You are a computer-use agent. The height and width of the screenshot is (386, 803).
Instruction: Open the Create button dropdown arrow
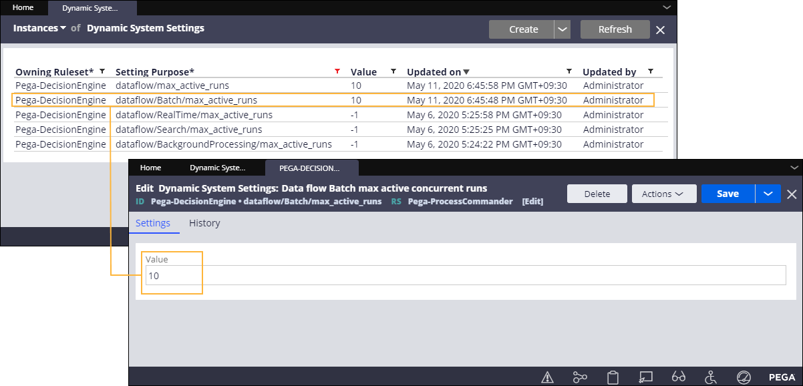point(562,29)
